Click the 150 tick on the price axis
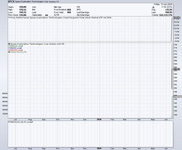Image resolution: width=182 pixels, height=150 pixels. [x=175, y=88]
